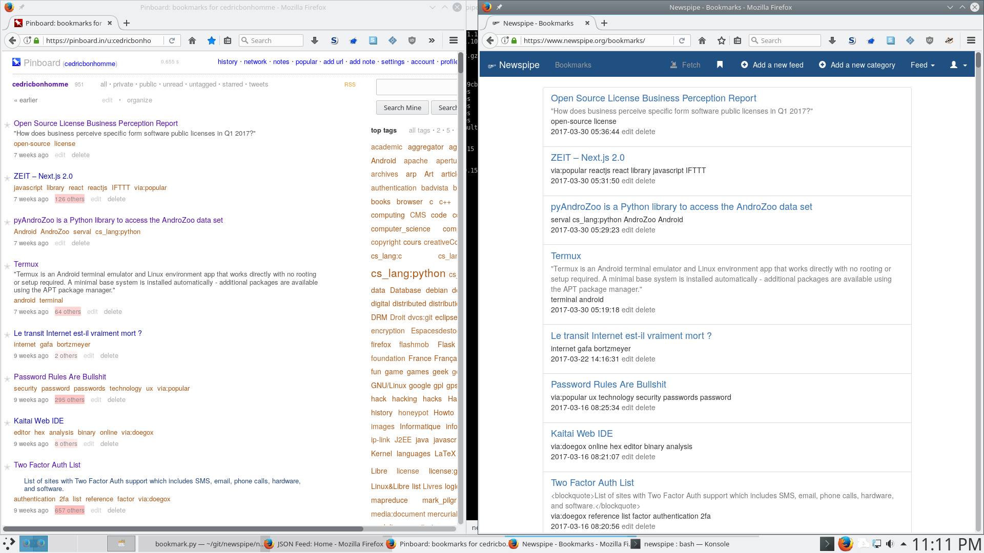This screenshot has width=984, height=553.
Task: Click the Pinboard horizontal scrollbar
Action: [182, 528]
